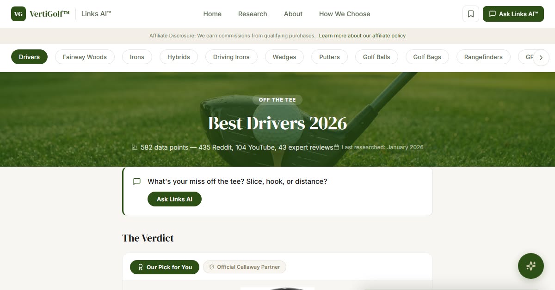Click the OFF THE TEE label
Screen dimensions: 555x290
pyautogui.click(x=277, y=100)
